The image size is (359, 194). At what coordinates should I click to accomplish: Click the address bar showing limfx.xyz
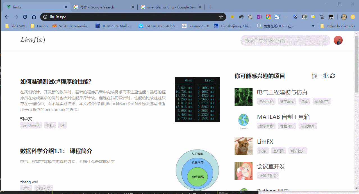pyautogui.click(x=133, y=17)
